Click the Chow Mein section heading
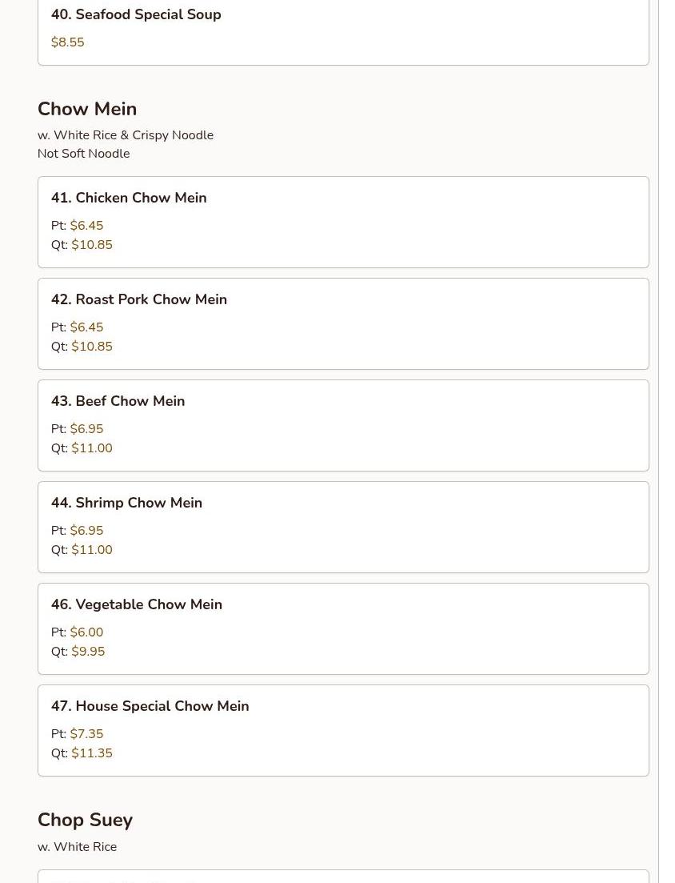The height and width of the screenshot is (883, 675). point(87,109)
